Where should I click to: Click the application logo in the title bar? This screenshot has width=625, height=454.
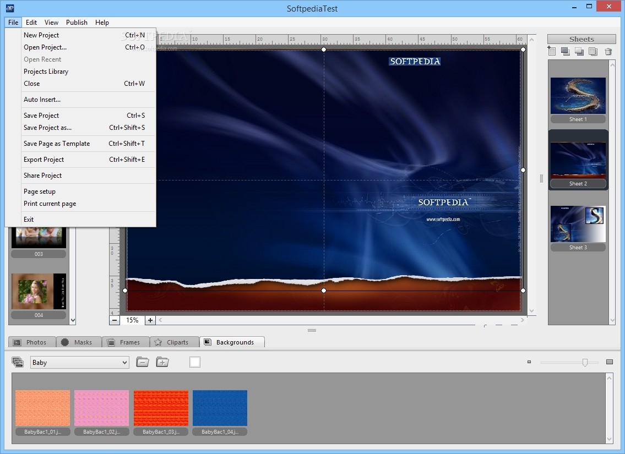pos(10,8)
